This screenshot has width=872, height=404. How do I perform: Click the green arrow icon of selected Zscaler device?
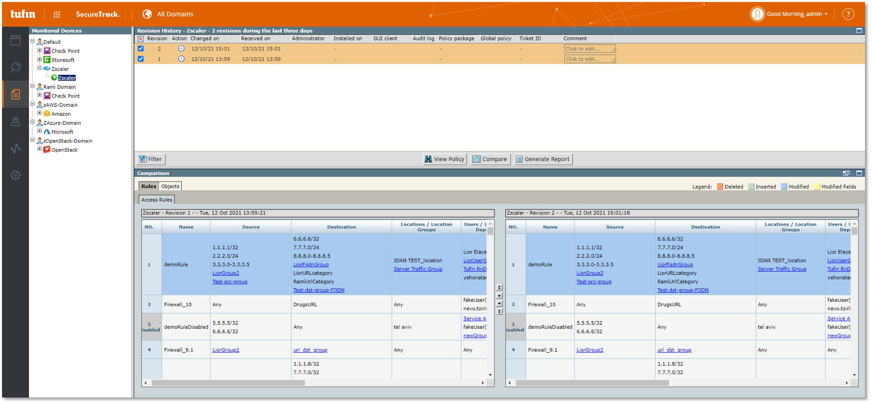click(54, 78)
